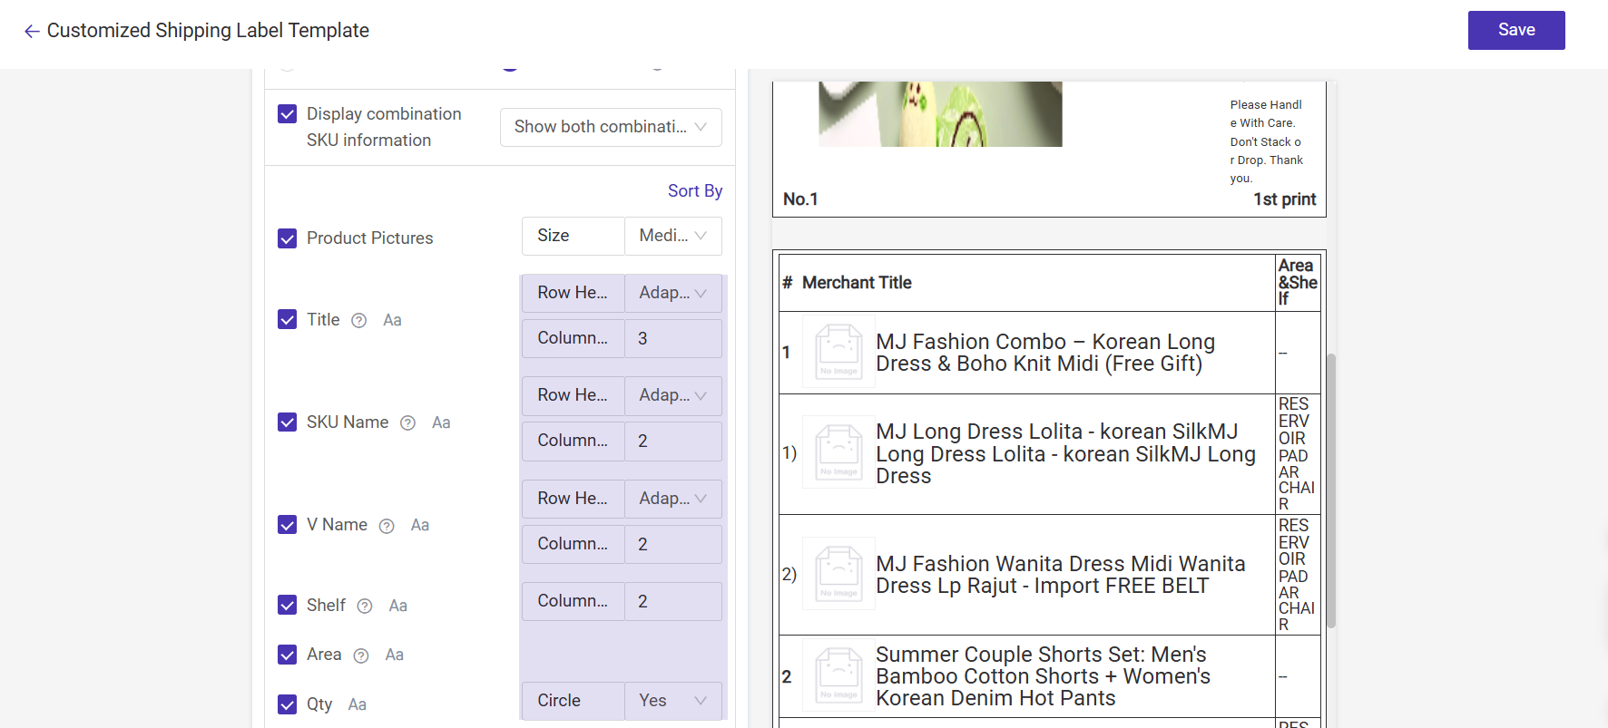Expand the product picture Size dropdown
The height and width of the screenshot is (728, 1608).
coord(672,236)
